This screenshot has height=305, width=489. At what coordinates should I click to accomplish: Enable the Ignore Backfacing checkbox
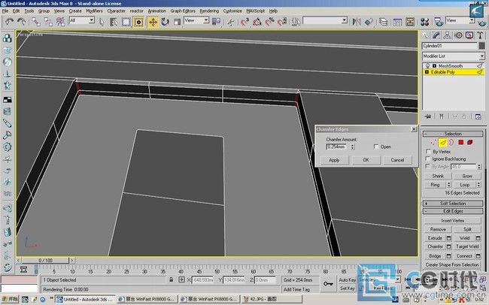coord(428,159)
